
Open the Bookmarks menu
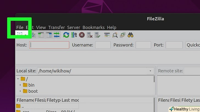tap(93, 27)
